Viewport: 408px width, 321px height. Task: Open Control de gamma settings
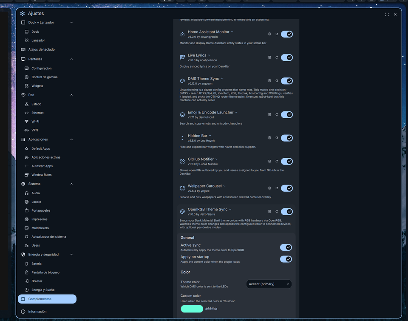coord(47,77)
